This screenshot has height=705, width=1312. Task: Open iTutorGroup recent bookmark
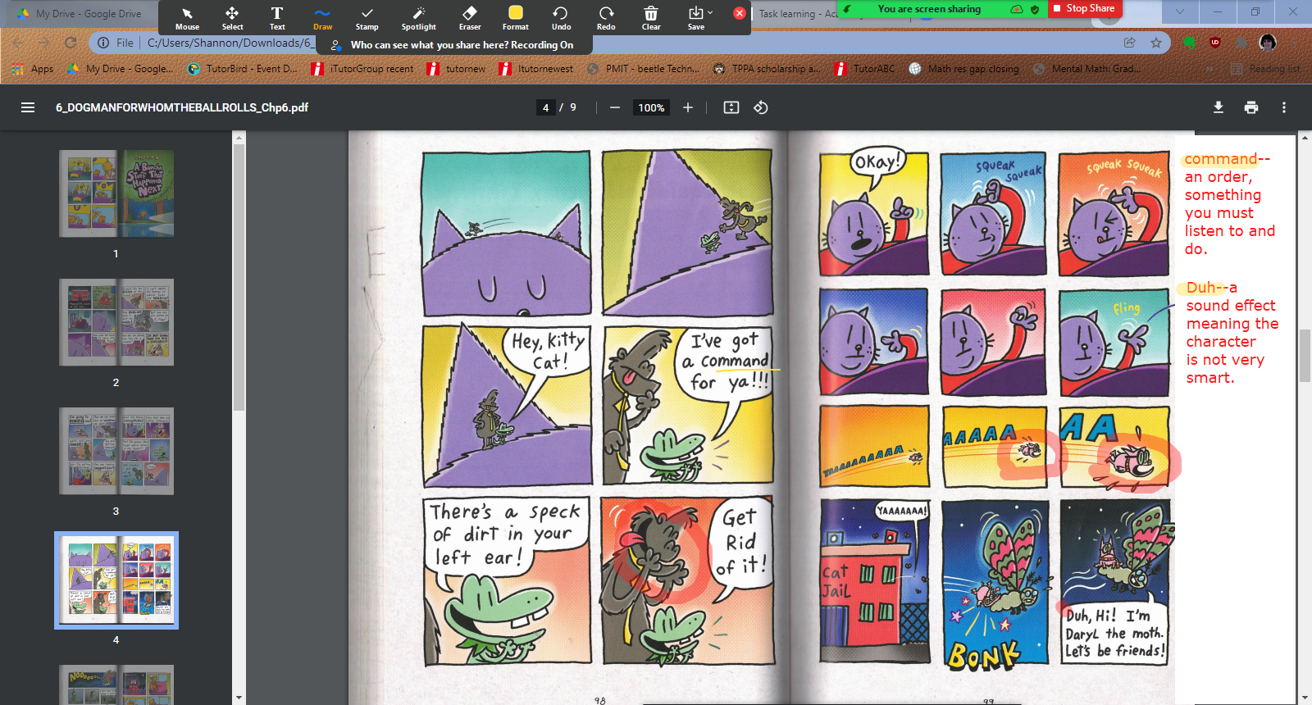[362, 69]
